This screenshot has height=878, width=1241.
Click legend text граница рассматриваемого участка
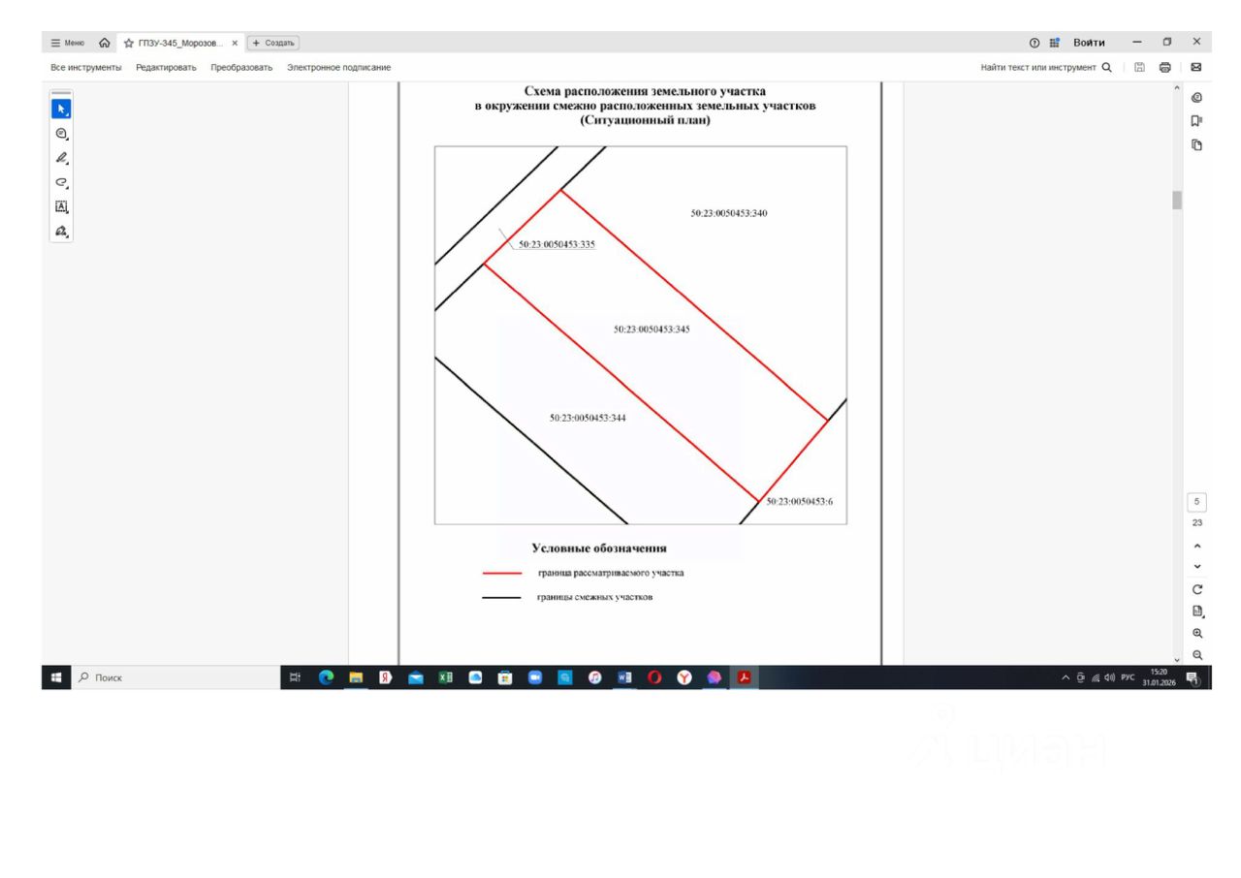[x=610, y=574]
